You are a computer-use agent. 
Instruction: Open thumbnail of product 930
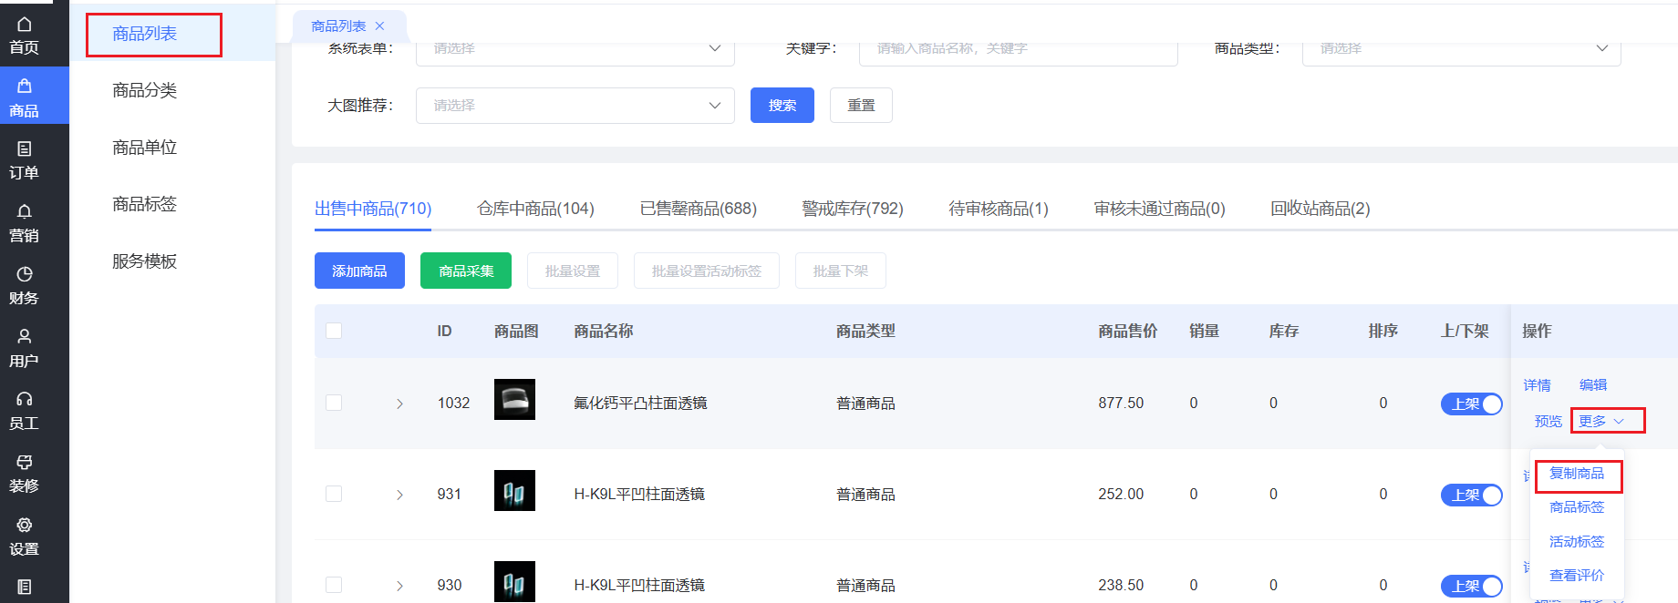tap(514, 581)
